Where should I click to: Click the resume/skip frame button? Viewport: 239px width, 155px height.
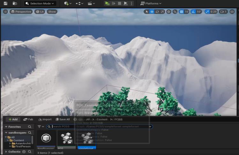[114, 4]
